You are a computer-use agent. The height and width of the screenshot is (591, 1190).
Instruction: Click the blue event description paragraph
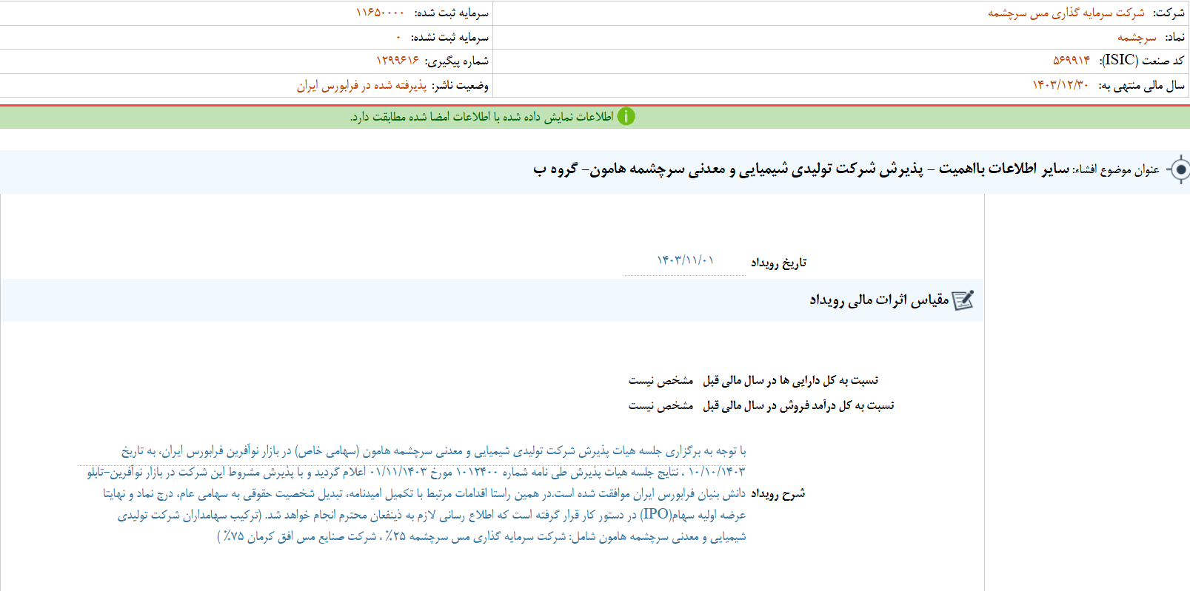click(x=416, y=493)
